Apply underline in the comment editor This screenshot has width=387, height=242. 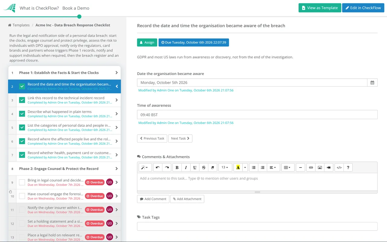[195, 168]
